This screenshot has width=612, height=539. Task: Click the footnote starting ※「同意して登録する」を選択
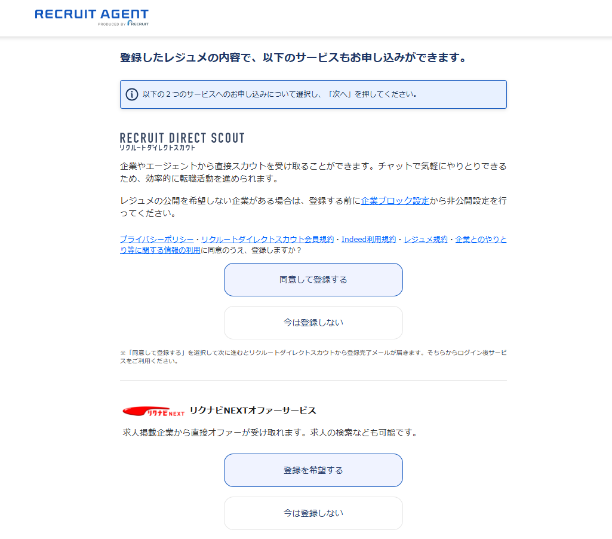tap(313, 357)
